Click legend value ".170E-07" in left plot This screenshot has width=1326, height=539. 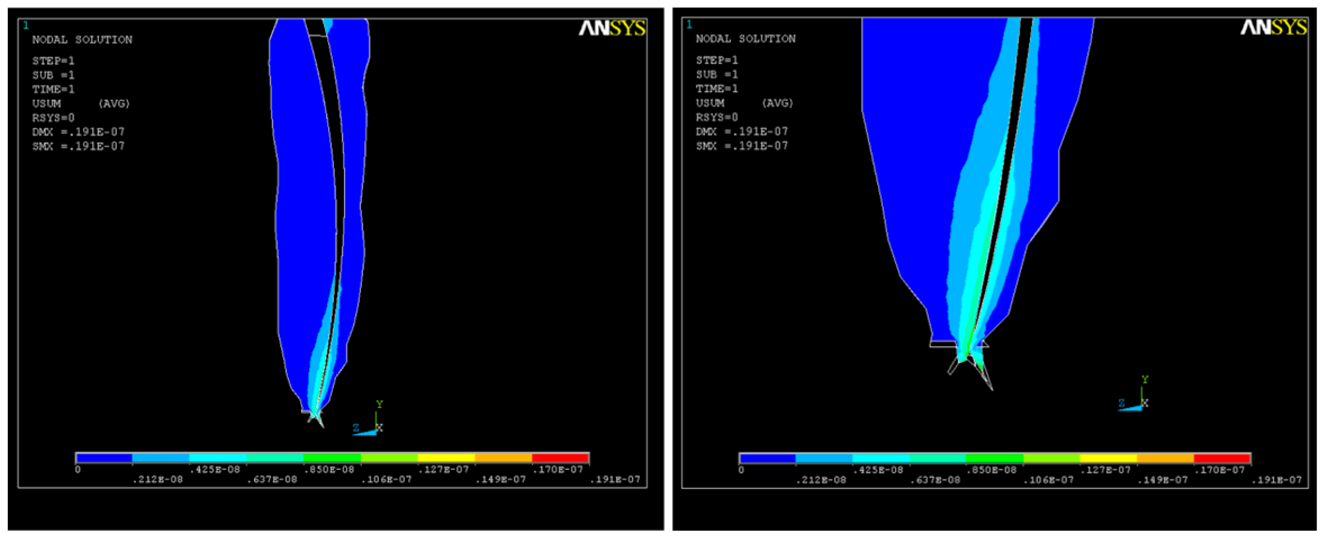pyautogui.click(x=558, y=470)
